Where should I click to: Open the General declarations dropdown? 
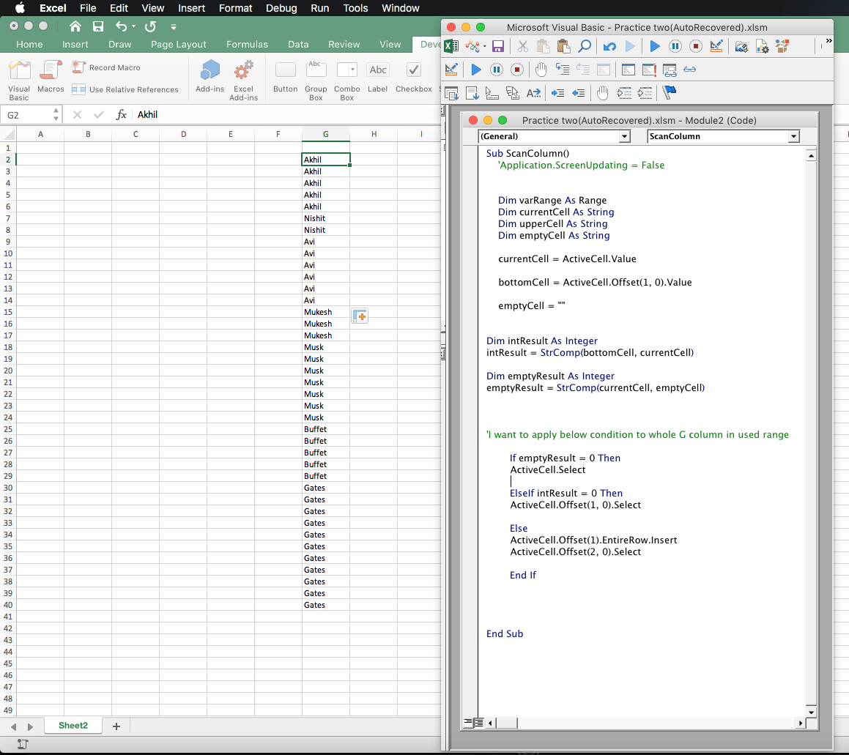click(x=626, y=136)
